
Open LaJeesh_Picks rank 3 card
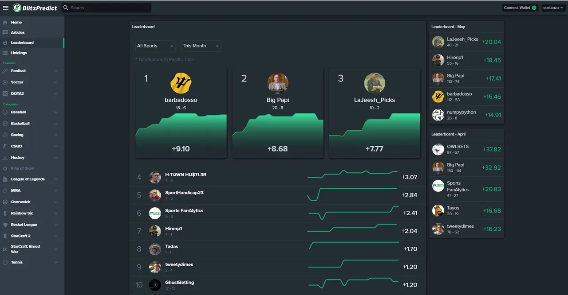tap(375, 113)
